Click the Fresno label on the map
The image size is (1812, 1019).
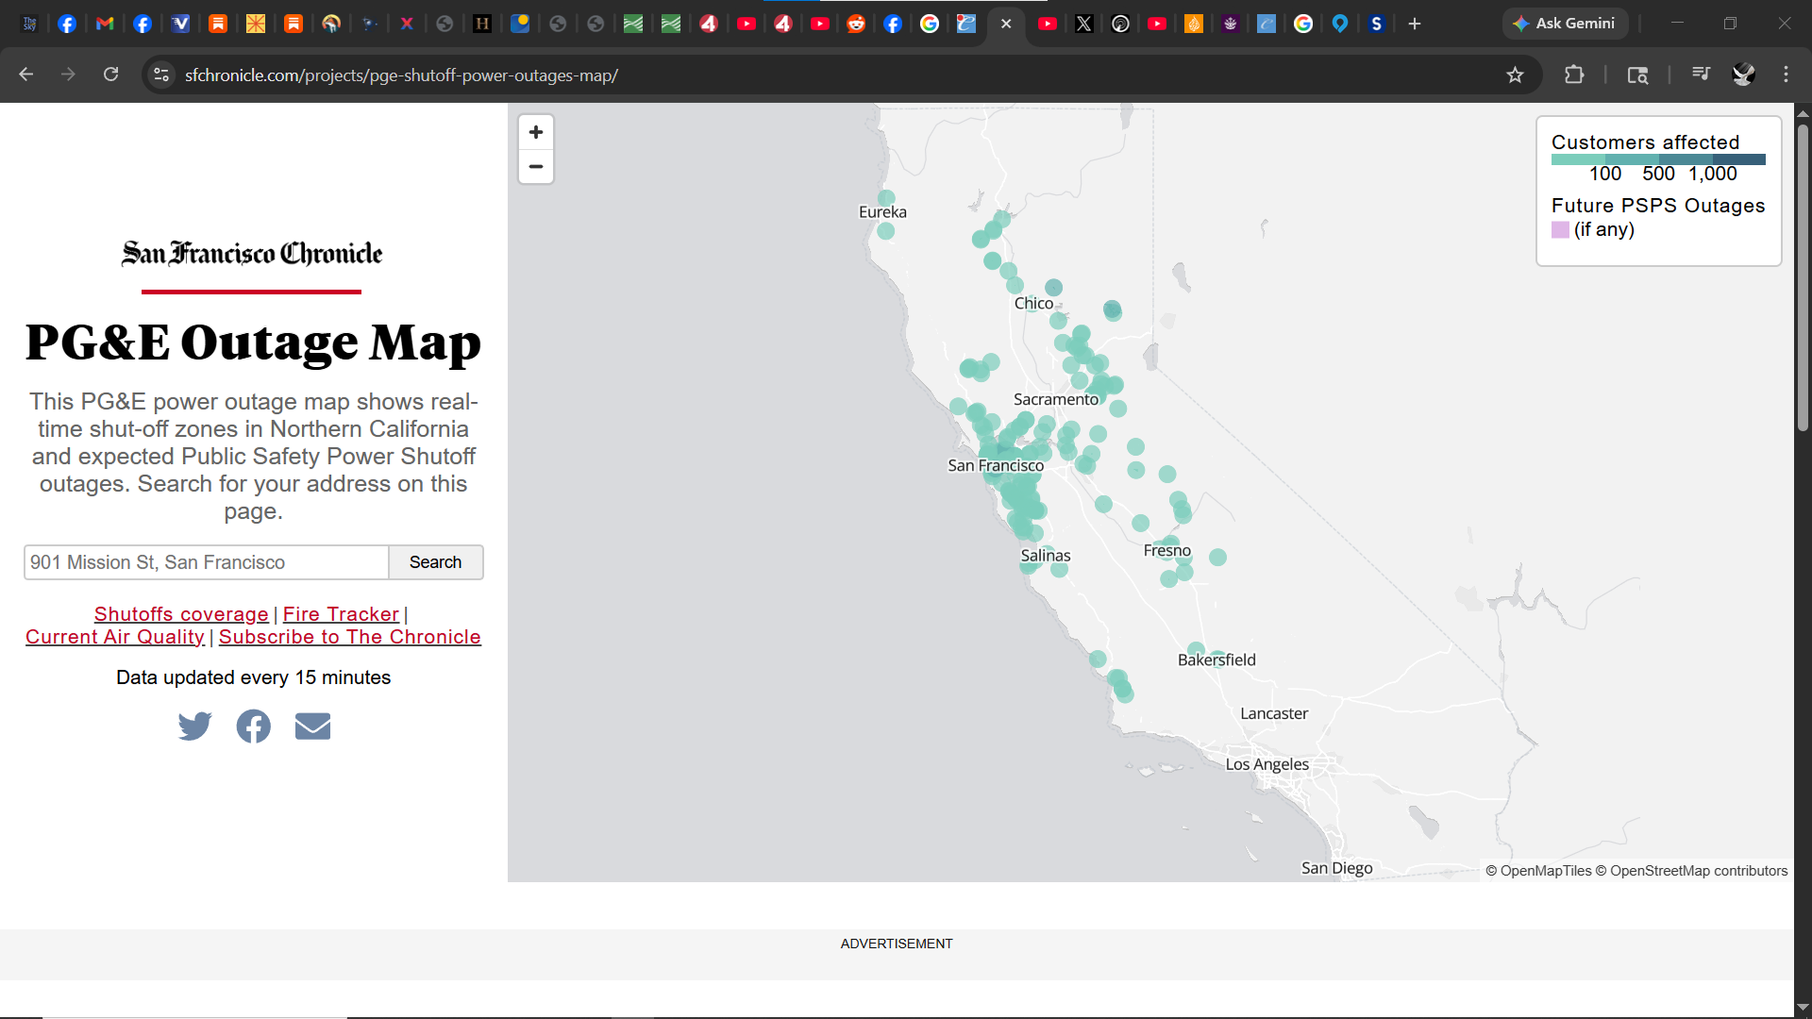coord(1167,550)
